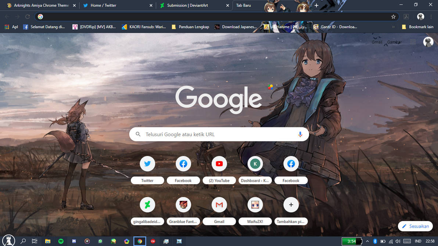Close the Arknights Amiya Chrome Theme tab
The height and width of the screenshot is (246, 438).
click(74, 5)
